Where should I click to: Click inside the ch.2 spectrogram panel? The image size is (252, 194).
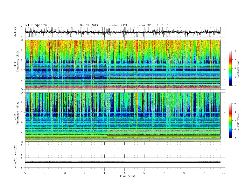pos(122,117)
